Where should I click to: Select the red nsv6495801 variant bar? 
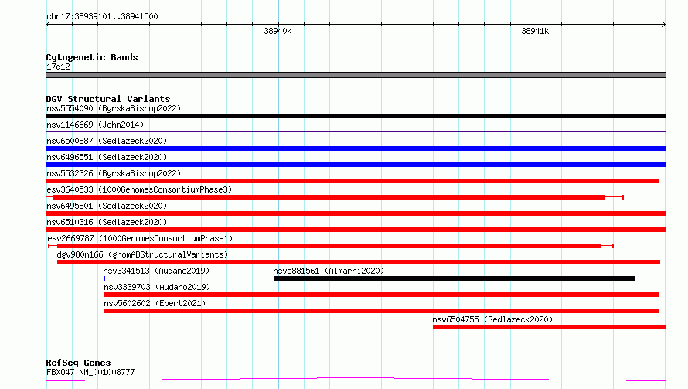point(356,213)
